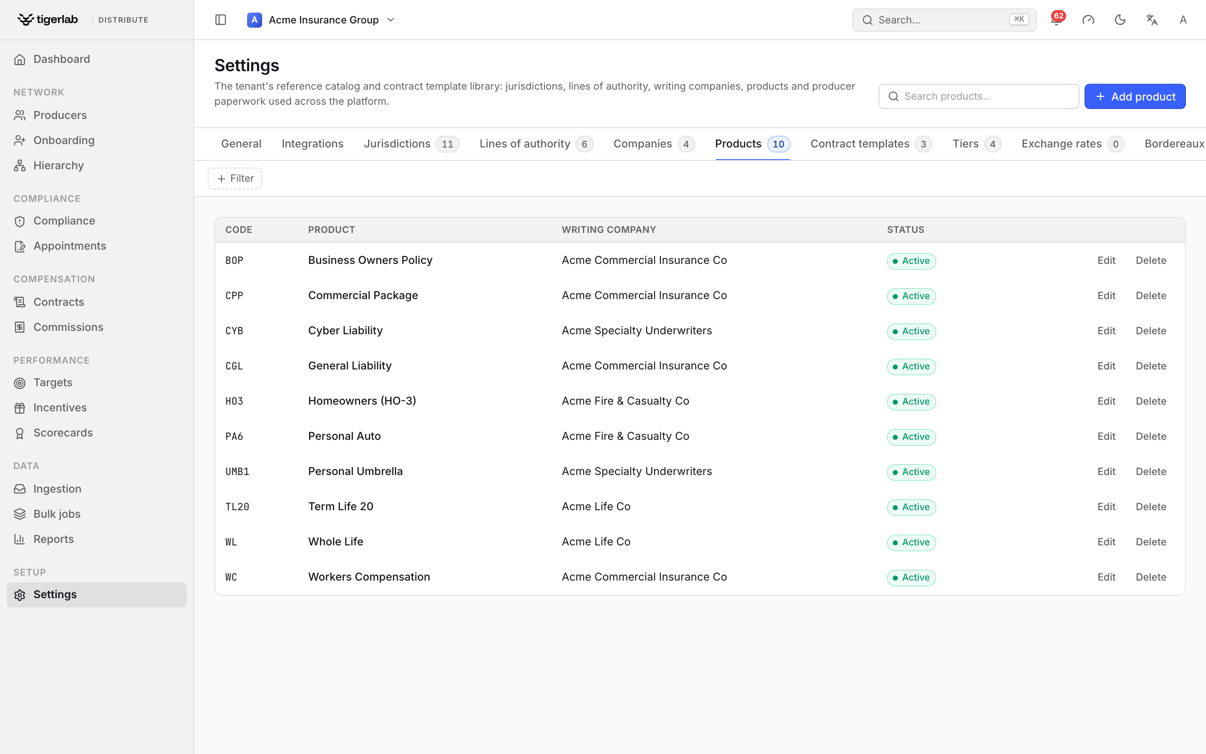Switch to the Jurisdictions tab

(411, 144)
